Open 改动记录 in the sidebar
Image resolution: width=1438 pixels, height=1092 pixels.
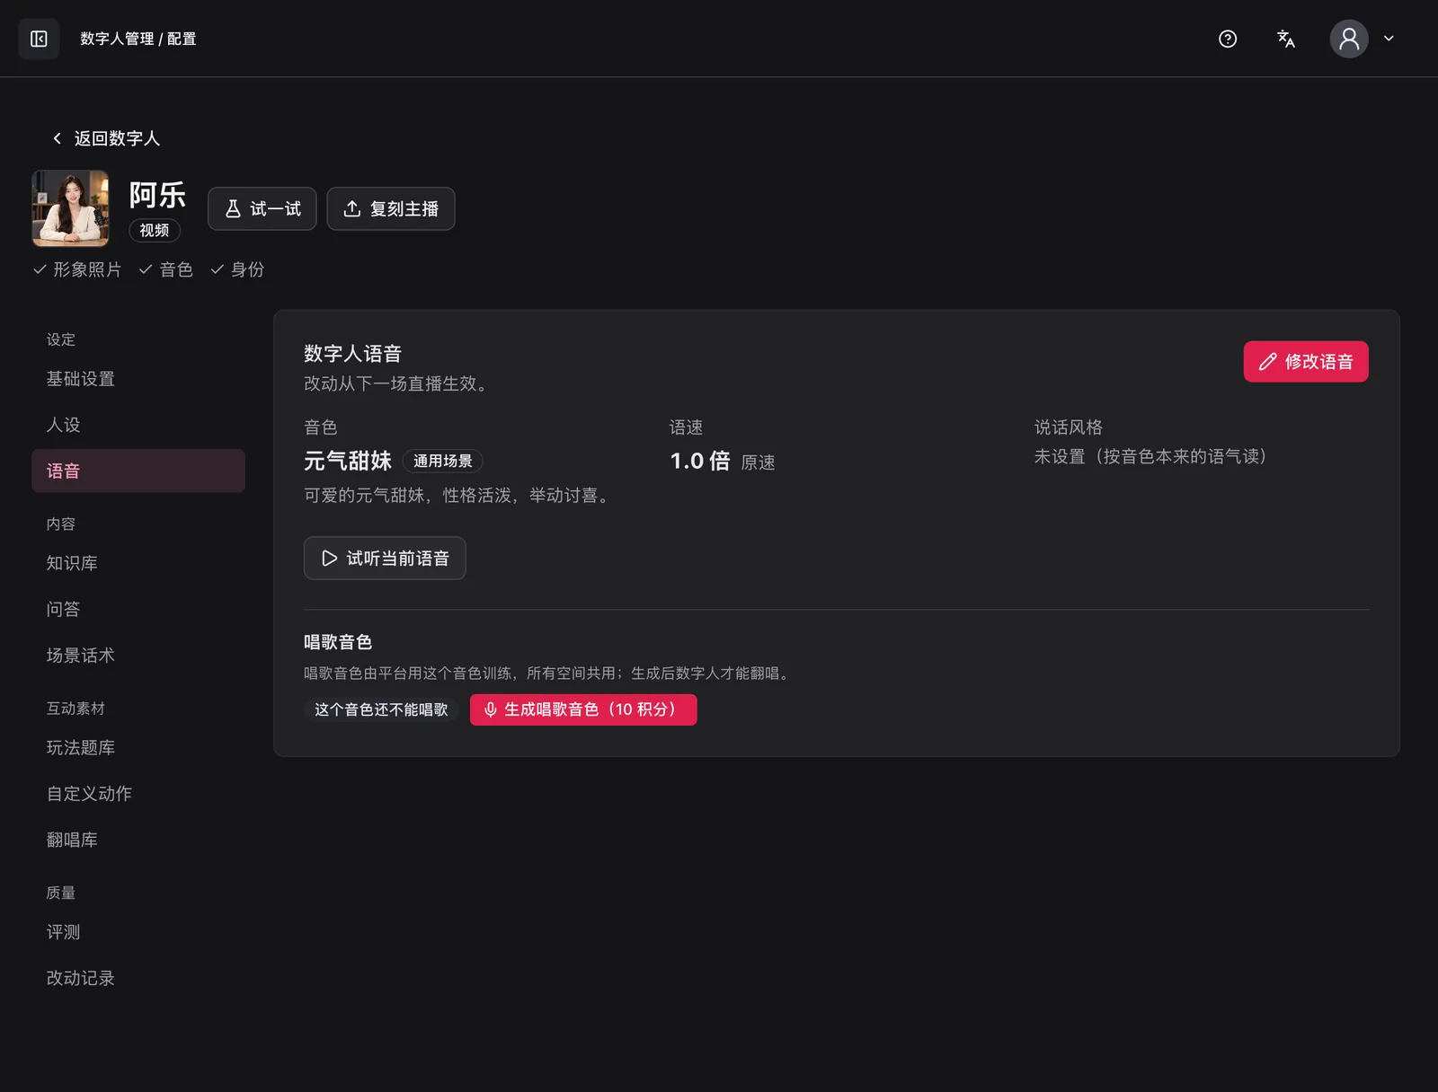point(138,978)
